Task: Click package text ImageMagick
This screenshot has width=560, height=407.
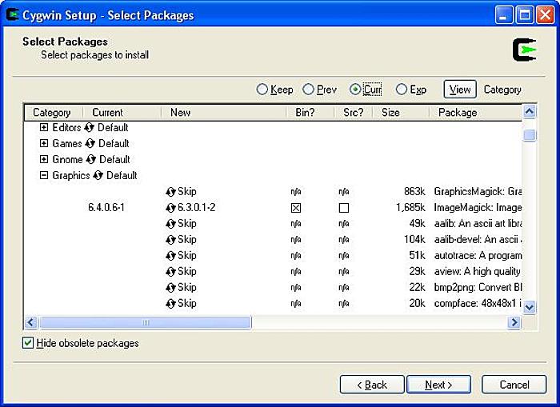Action: tap(478, 207)
